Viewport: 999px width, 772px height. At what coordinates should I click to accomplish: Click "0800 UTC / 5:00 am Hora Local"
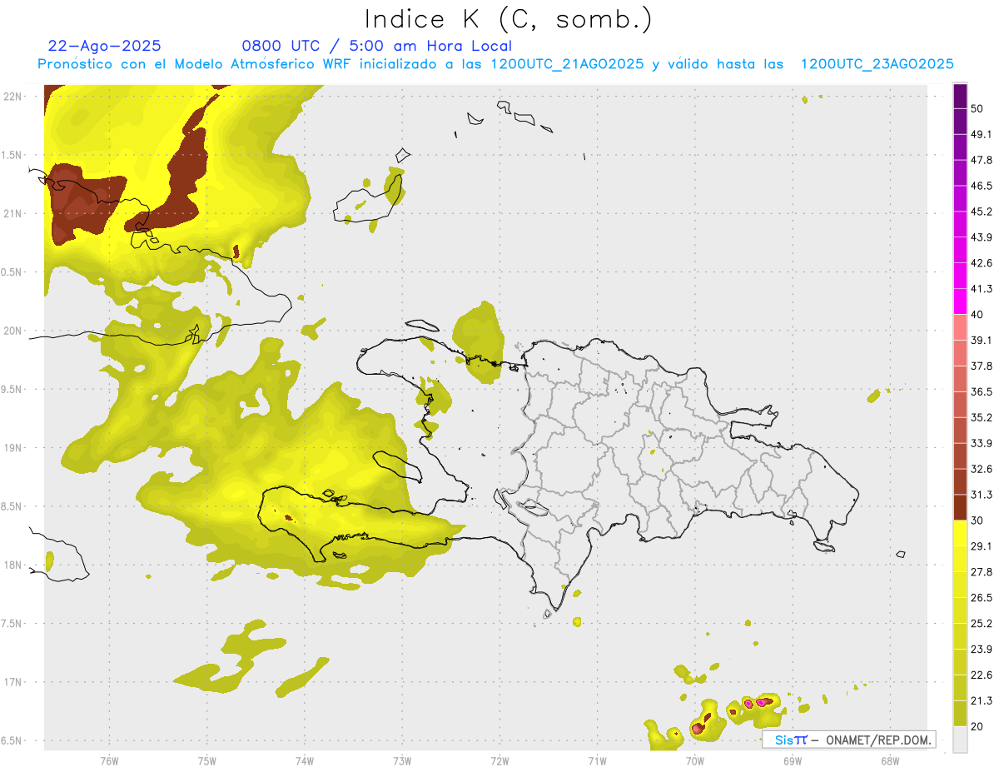(376, 46)
